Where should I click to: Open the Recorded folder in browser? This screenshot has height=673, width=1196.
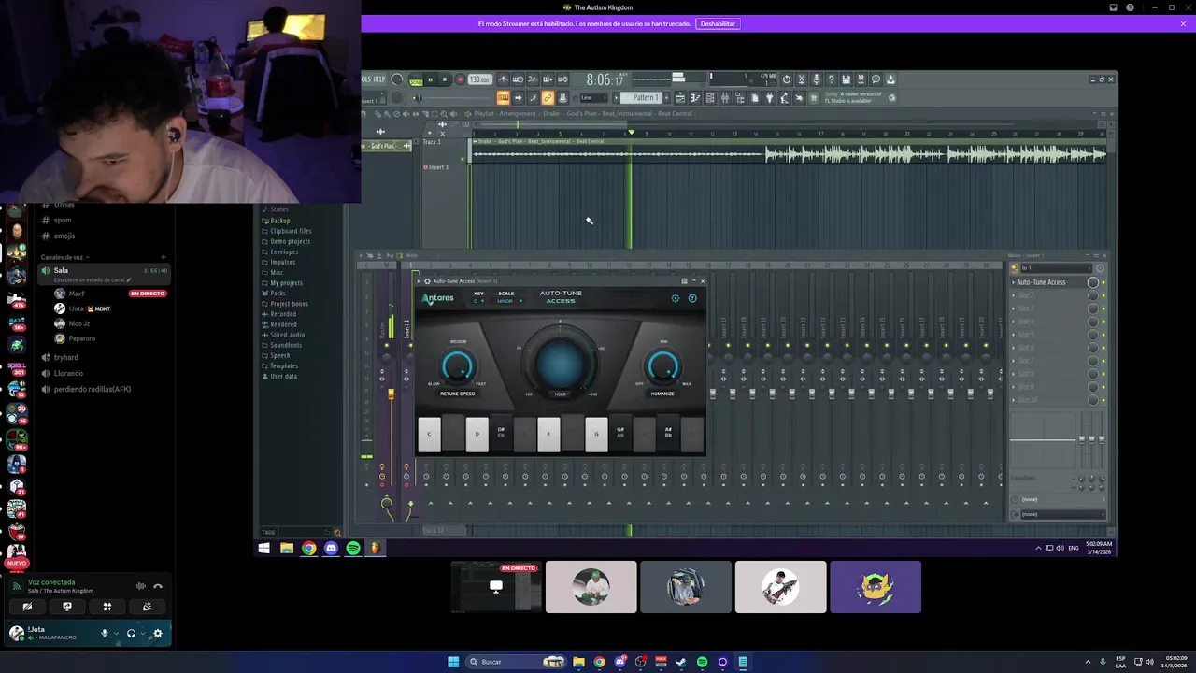278,314
